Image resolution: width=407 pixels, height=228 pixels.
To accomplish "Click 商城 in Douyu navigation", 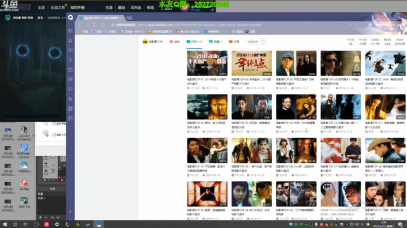I will click(x=150, y=8).
